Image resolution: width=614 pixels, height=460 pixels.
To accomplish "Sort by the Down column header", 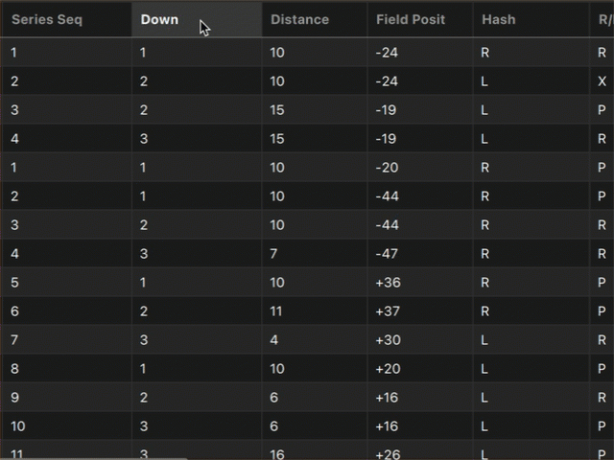I will pyautogui.click(x=160, y=19).
